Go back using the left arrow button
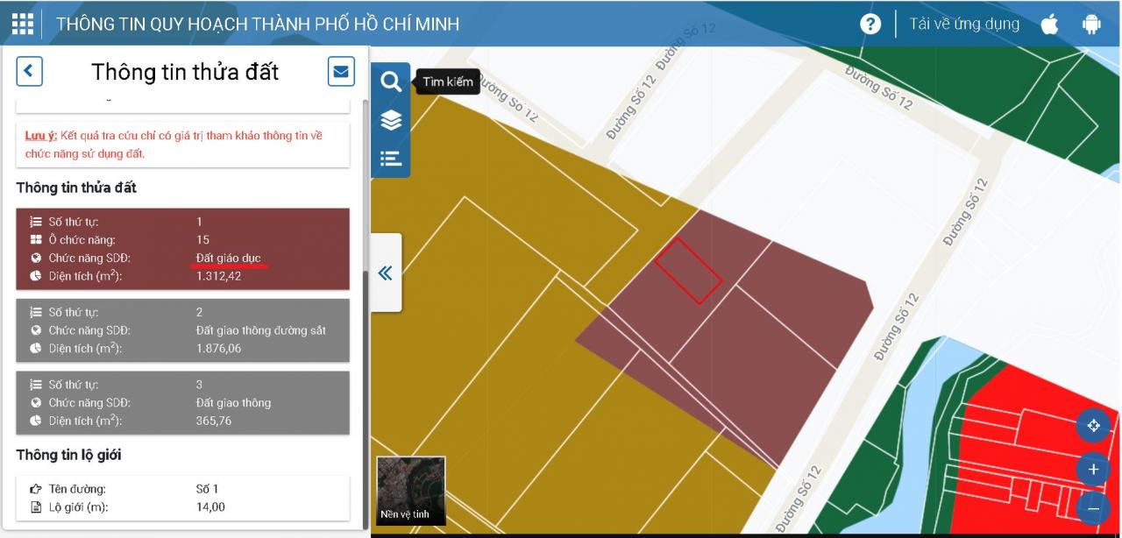The width and height of the screenshot is (1122, 538). click(30, 71)
